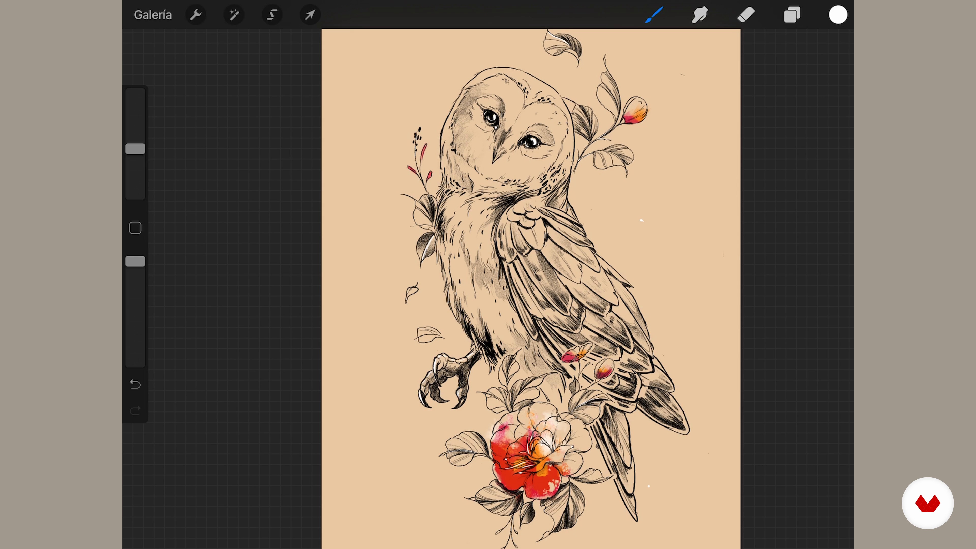This screenshot has width=976, height=549.
Task: Select the Smudge finger tool
Action: 700,15
